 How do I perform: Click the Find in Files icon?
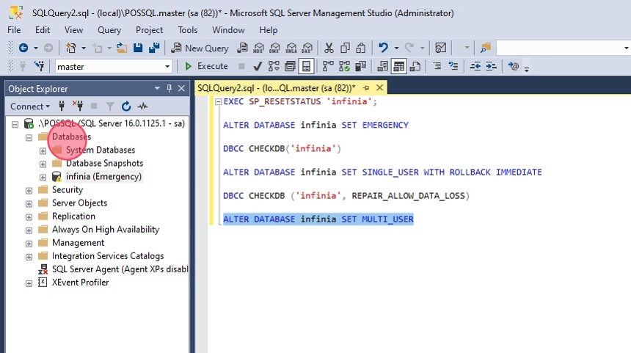point(485,48)
